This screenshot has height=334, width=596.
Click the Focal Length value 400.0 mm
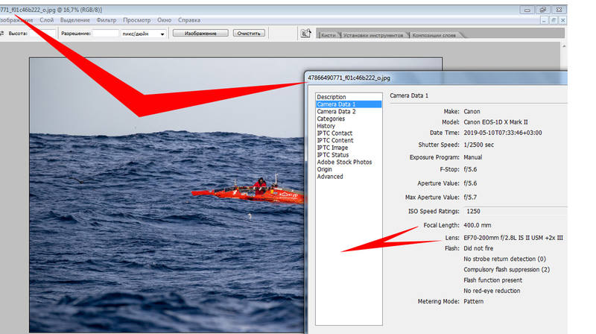(477, 225)
